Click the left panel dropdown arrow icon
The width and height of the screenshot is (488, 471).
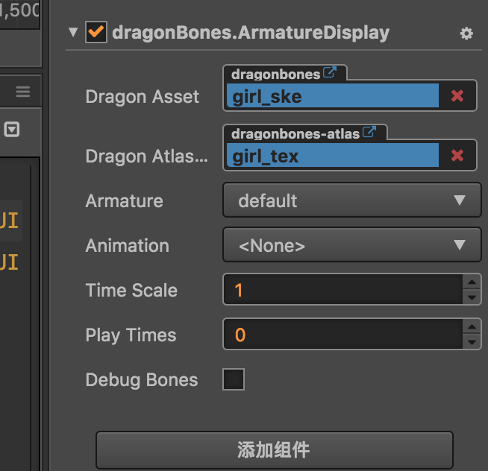pos(13,130)
